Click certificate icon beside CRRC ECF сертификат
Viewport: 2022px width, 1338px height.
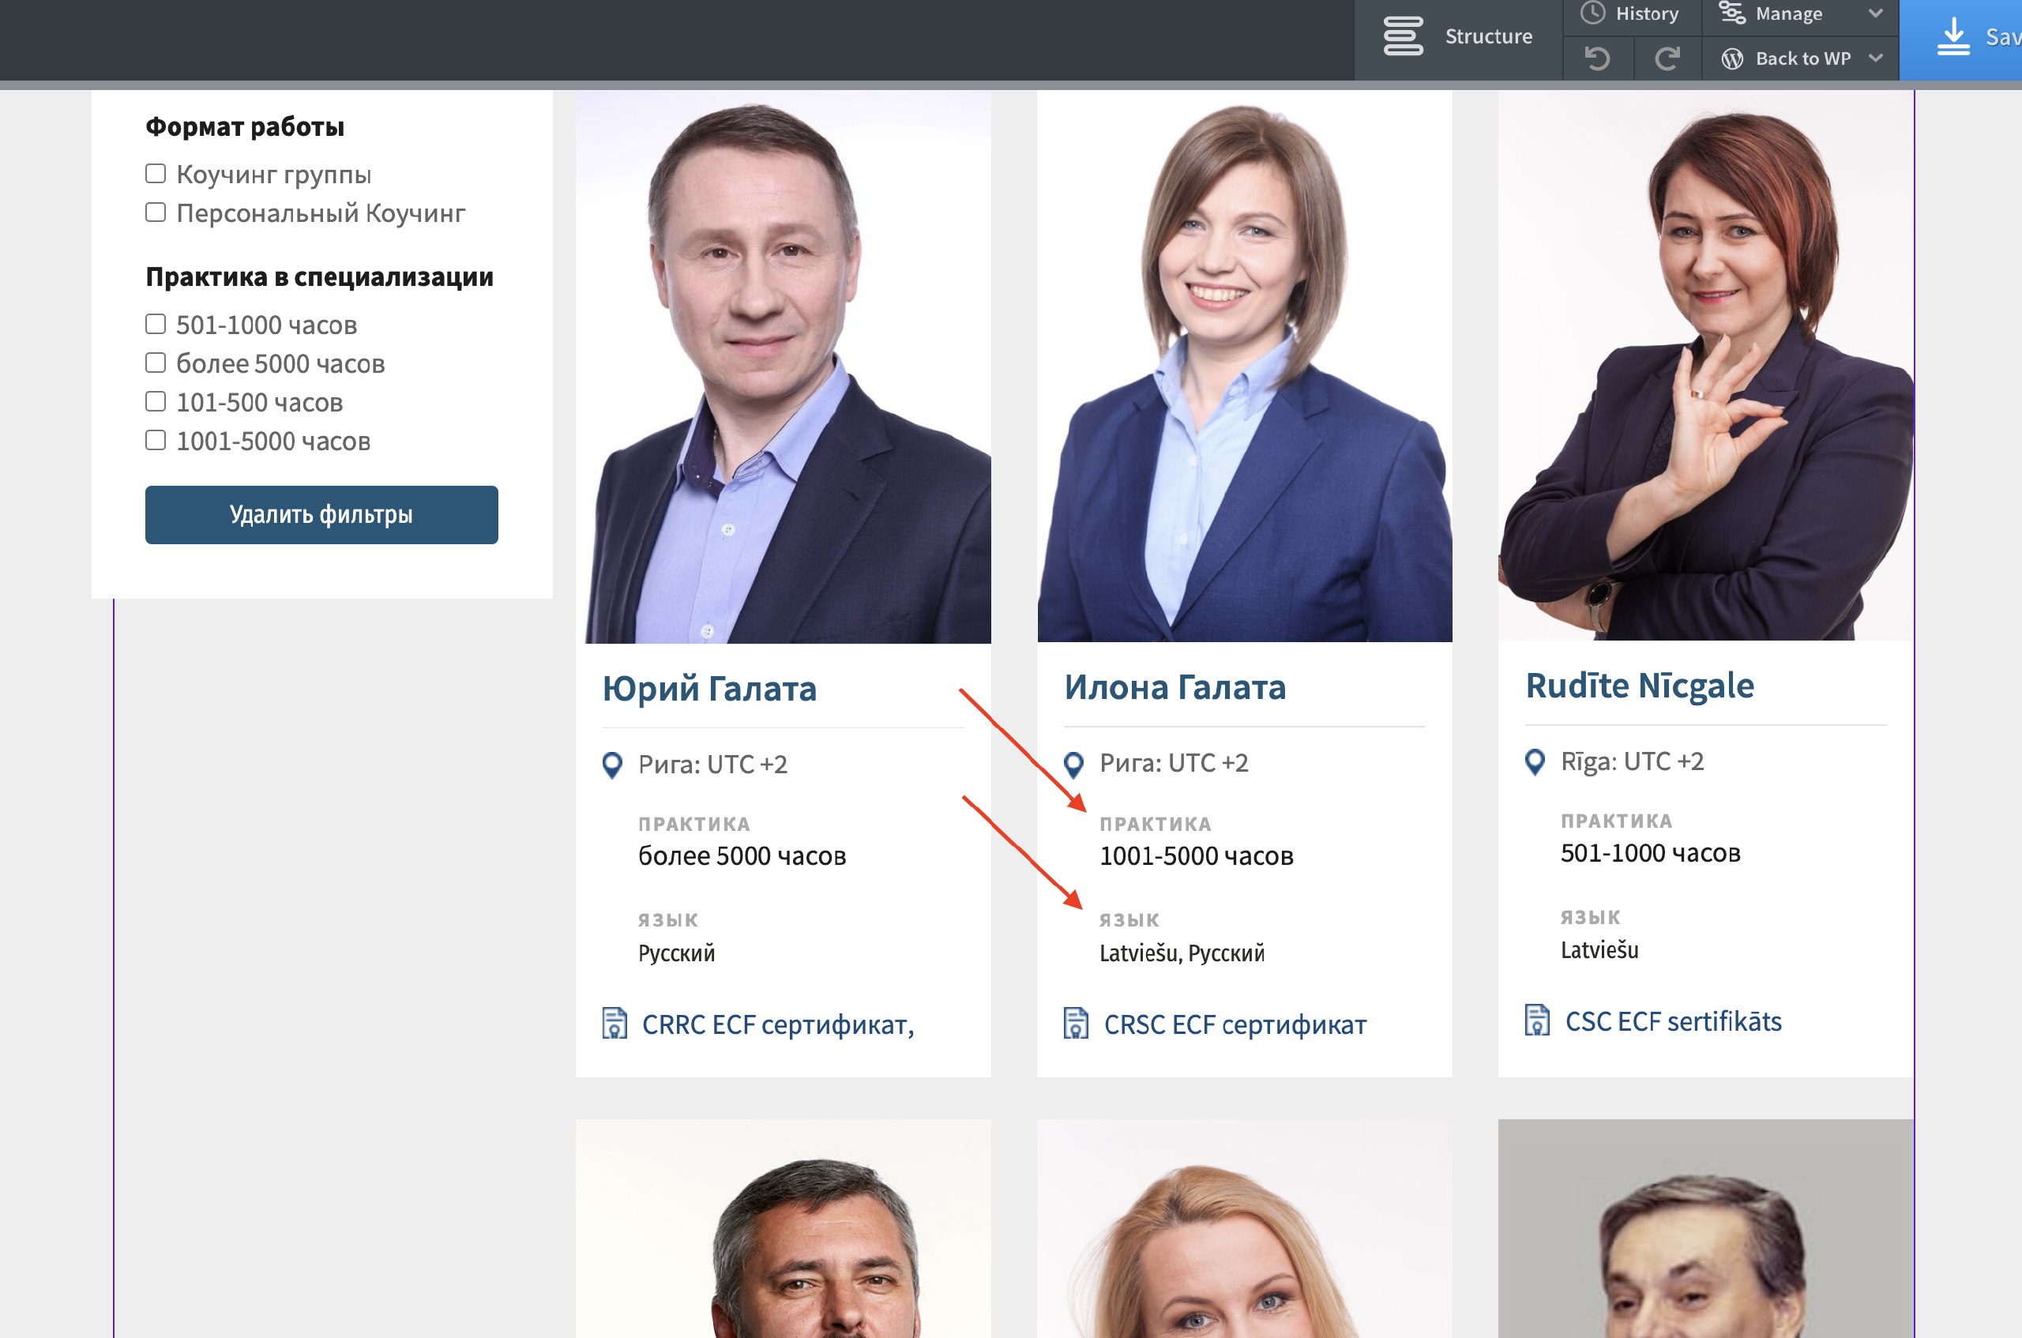click(614, 1023)
